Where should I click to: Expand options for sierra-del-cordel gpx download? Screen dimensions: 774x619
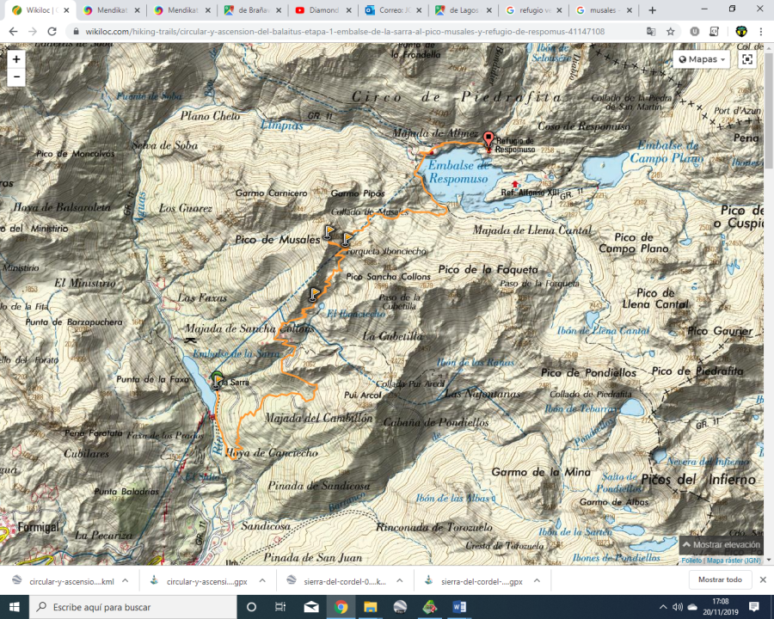coord(536,580)
